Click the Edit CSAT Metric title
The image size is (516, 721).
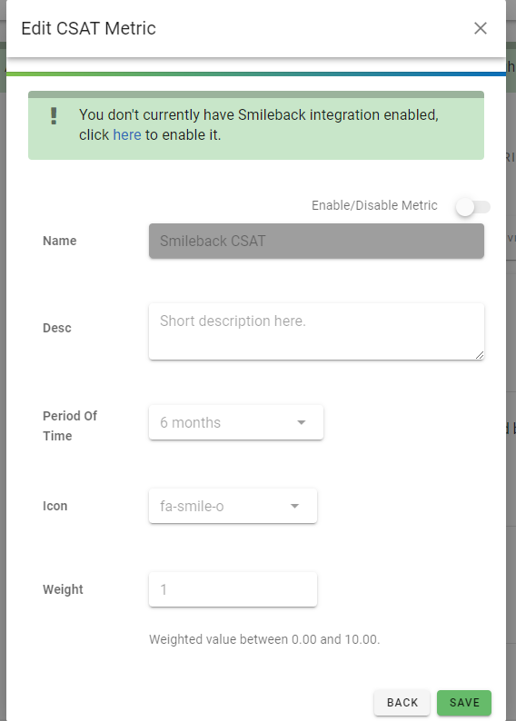click(x=89, y=28)
